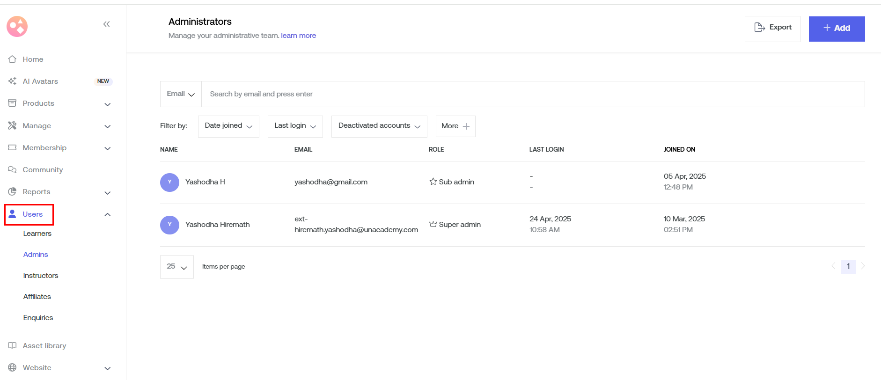
Task: Click the Home house icon
Action: tap(13, 59)
